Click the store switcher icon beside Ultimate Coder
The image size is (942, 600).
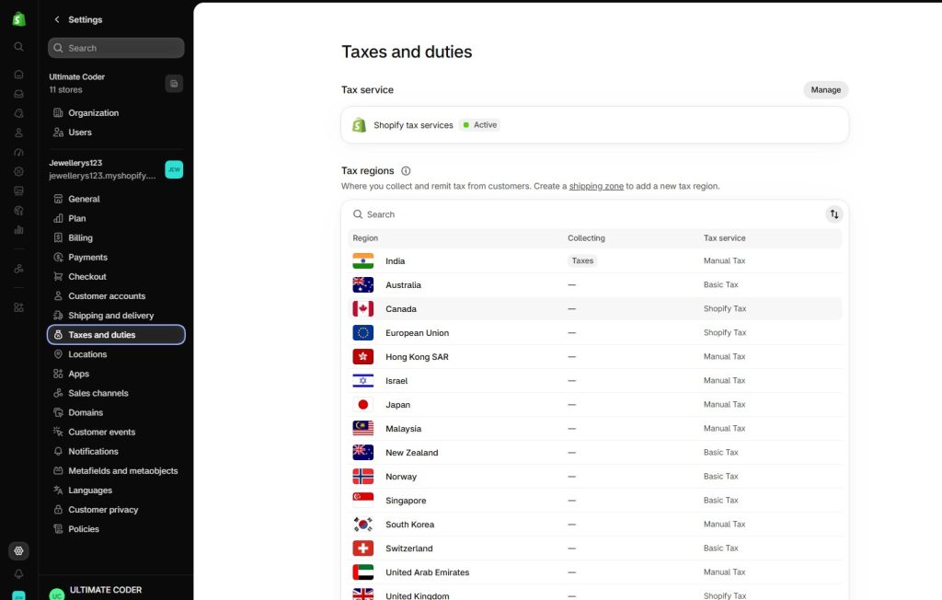point(174,84)
